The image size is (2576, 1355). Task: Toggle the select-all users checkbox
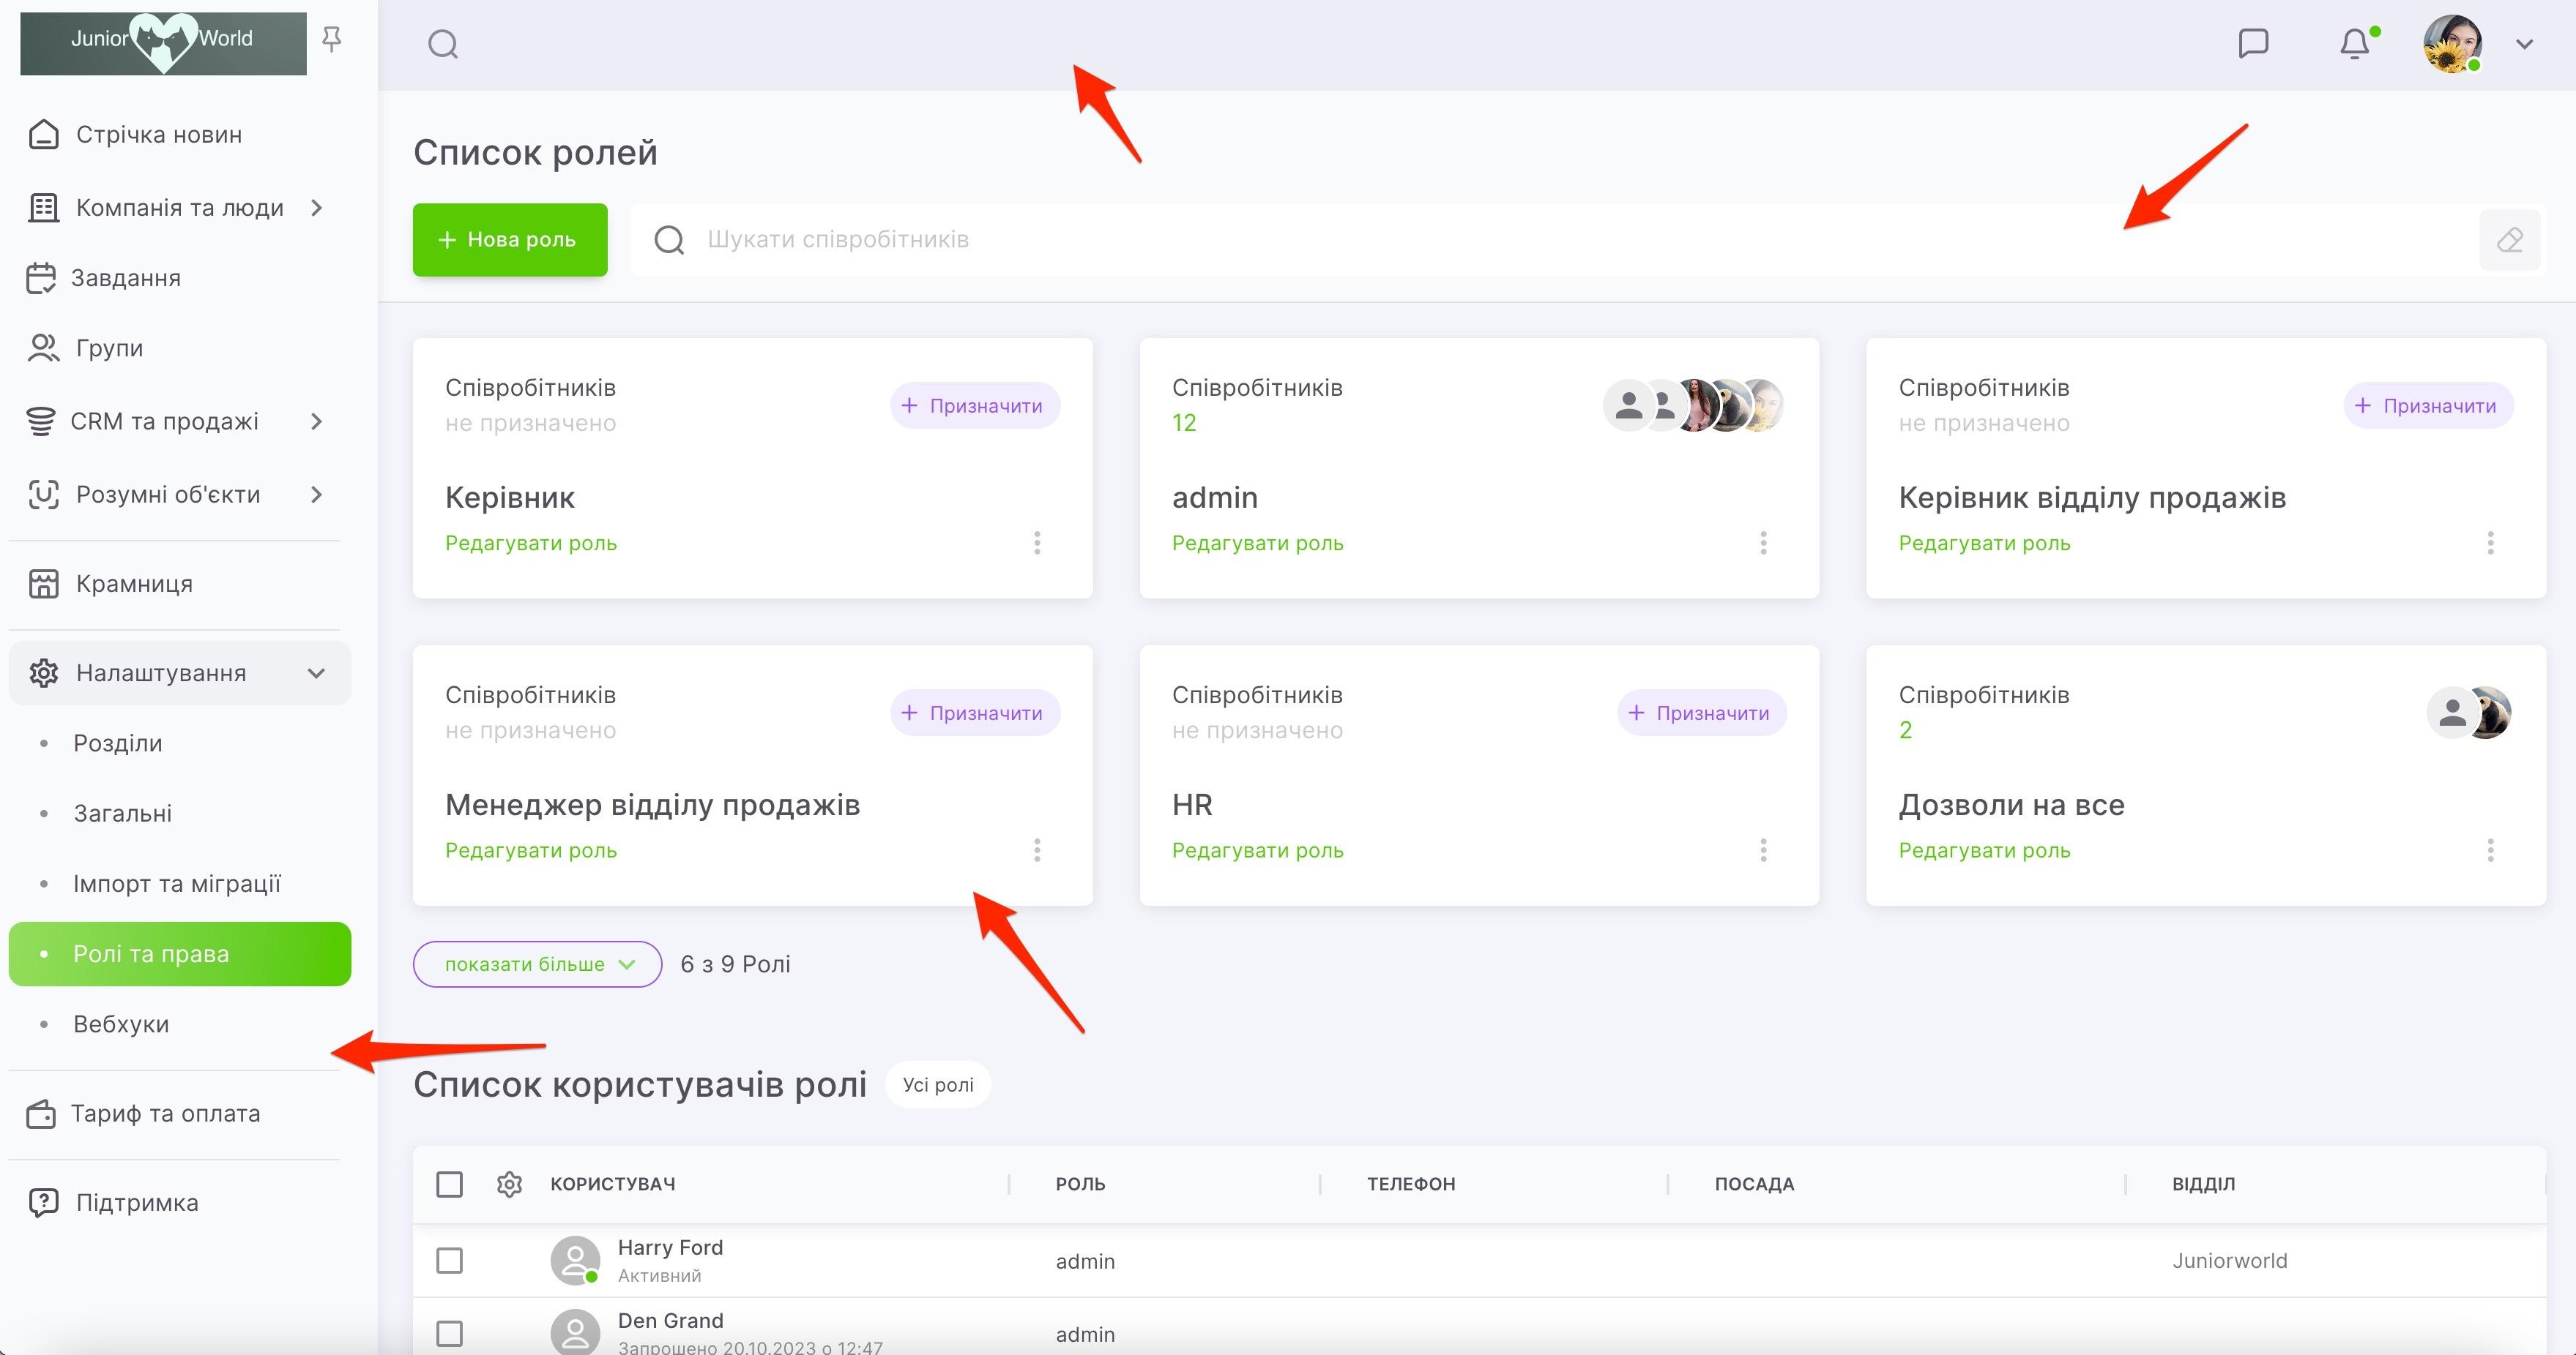pyautogui.click(x=450, y=1184)
